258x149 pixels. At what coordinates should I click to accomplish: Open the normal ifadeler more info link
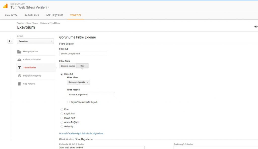click(x=81, y=133)
